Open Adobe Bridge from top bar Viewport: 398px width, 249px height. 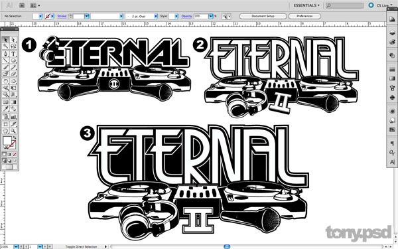22,5
